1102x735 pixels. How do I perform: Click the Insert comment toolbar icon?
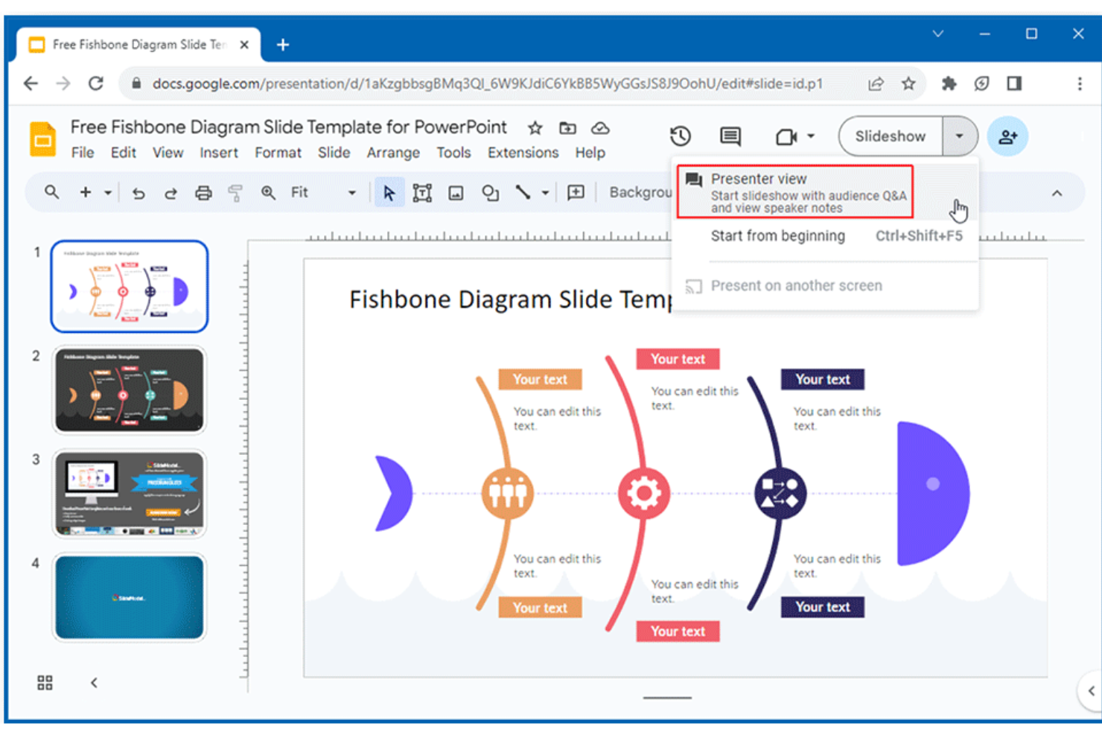click(x=575, y=192)
